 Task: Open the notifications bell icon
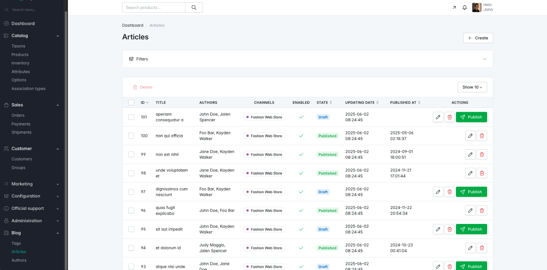[x=465, y=8]
